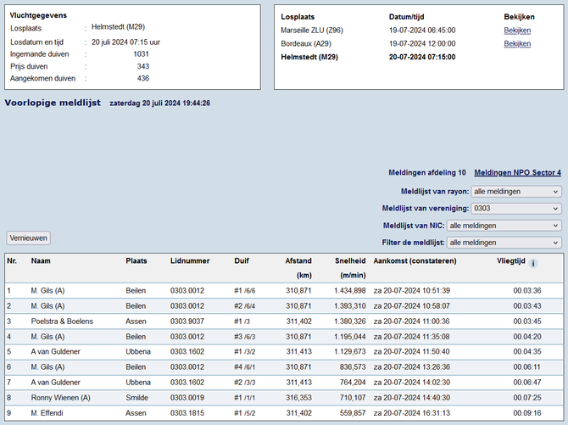
Task: Click the Lidnummer column header
Action: pyautogui.click(x=190, y=260)
